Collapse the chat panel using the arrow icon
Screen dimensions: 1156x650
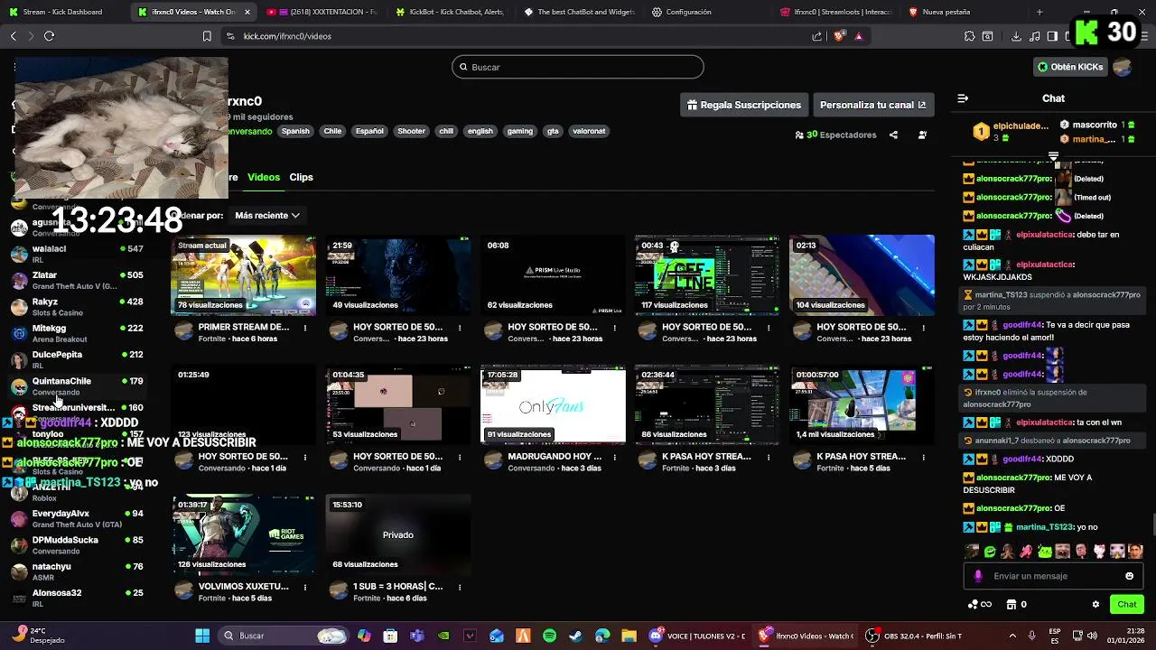coord(963,98)
